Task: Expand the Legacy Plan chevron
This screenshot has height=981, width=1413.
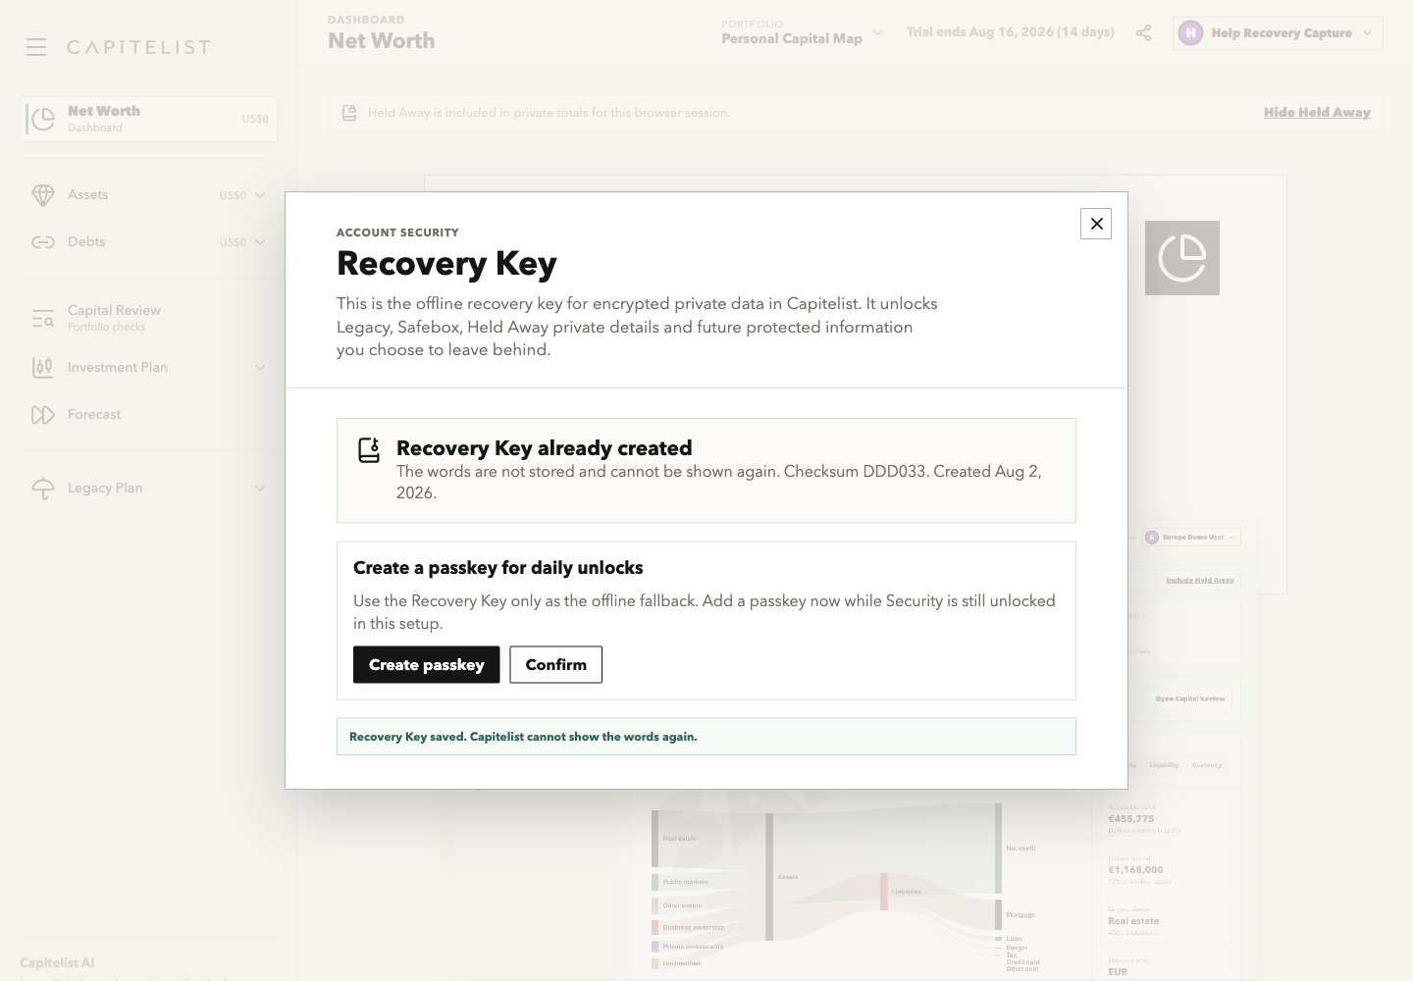Action: (x=260, y=489)
